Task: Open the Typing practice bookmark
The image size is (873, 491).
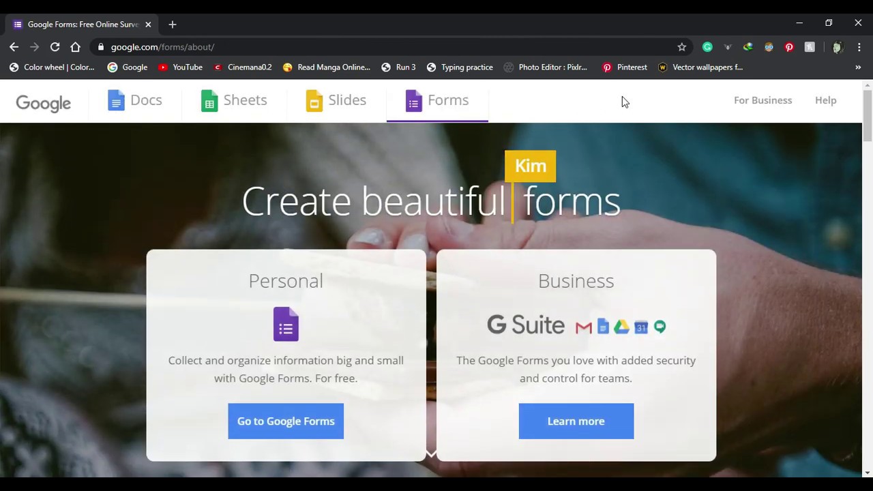Action: click(x=460, y=68)
